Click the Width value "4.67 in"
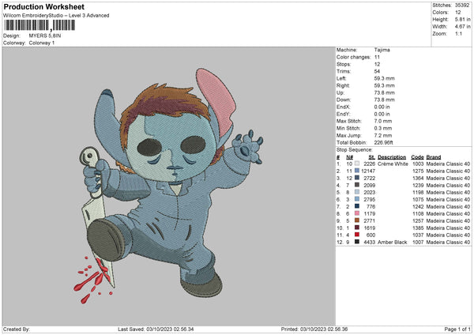 click(462, 27)
